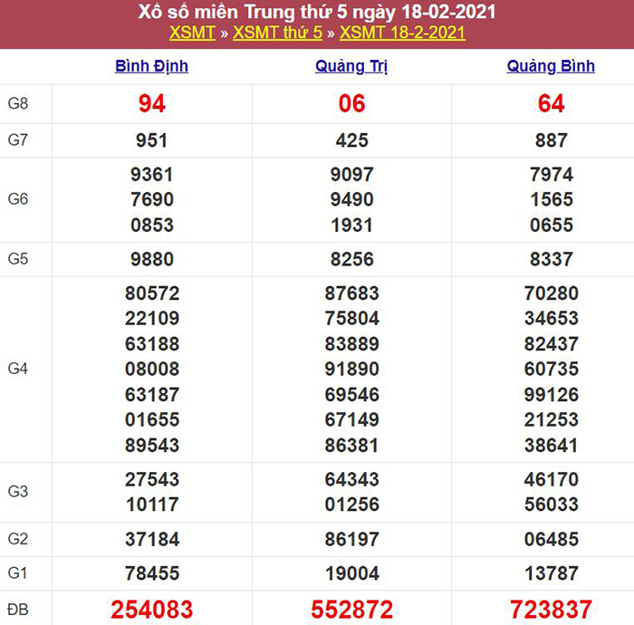Viewport: 634px width, 625px height.
Task: Click the G1 number 13787
Action: [552, 573]
